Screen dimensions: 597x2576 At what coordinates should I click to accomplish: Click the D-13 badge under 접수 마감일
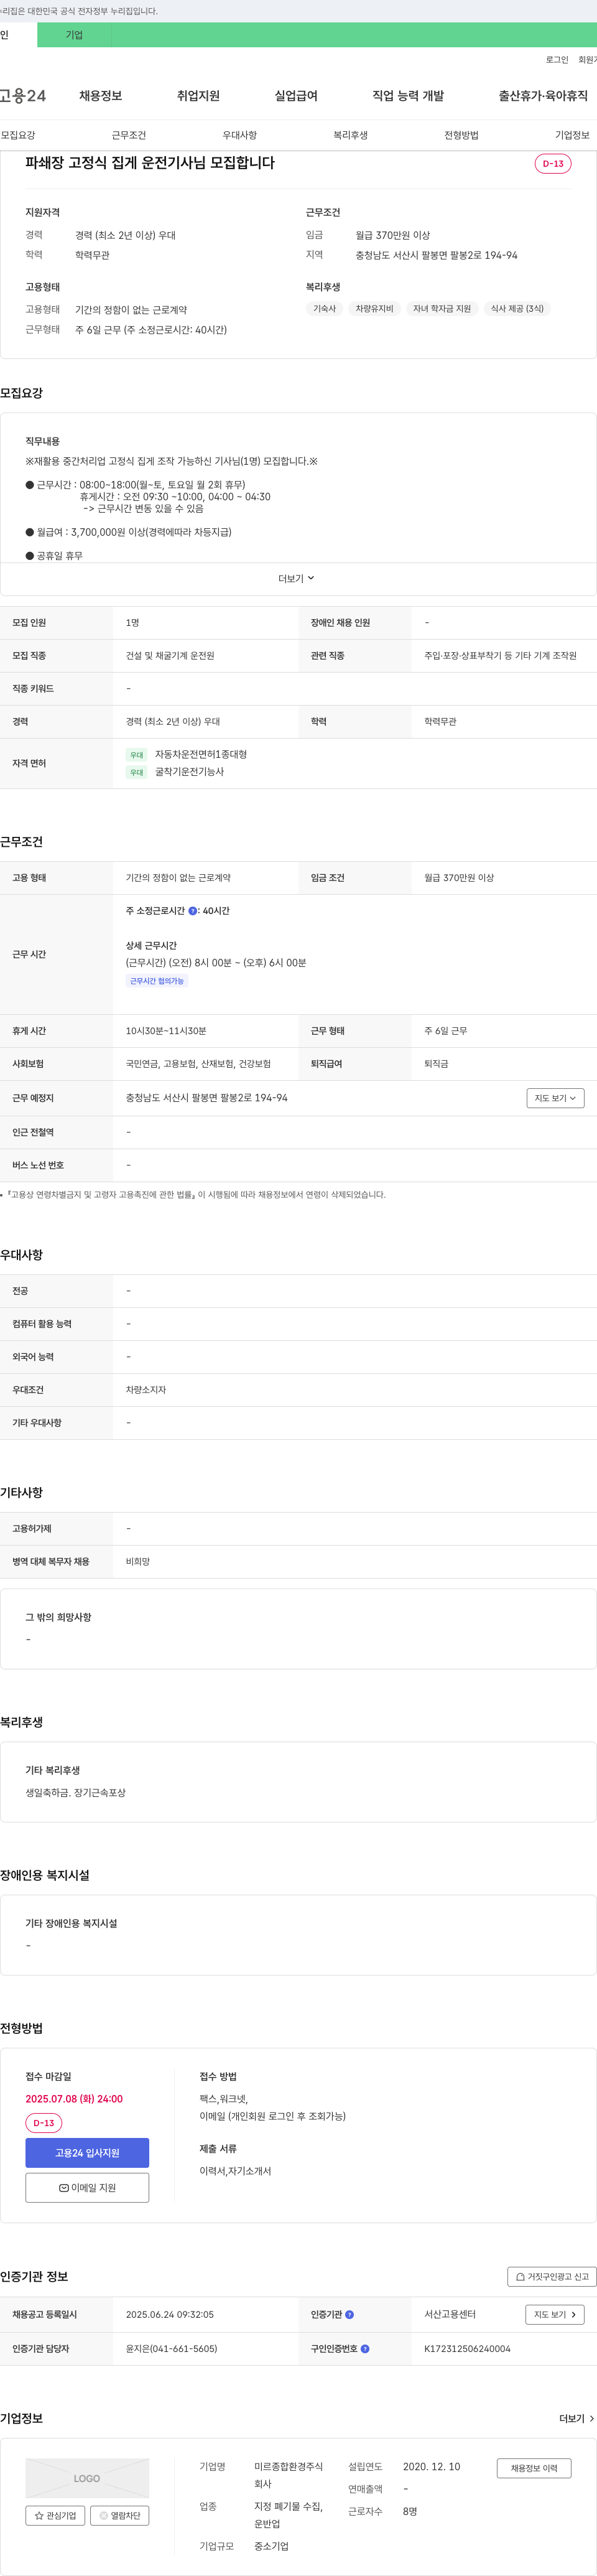(x=44, y=2122)
